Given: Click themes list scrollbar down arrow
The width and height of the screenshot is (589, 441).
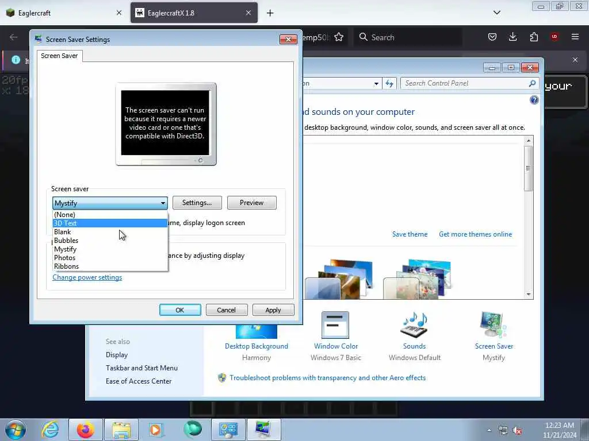Looking at the screenshot, I should [x=529, y=295].
